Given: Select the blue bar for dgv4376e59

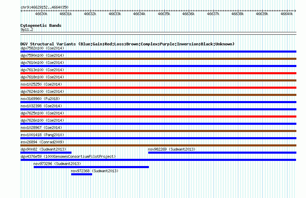Looking at the screenshot, I should click(158, 160).
